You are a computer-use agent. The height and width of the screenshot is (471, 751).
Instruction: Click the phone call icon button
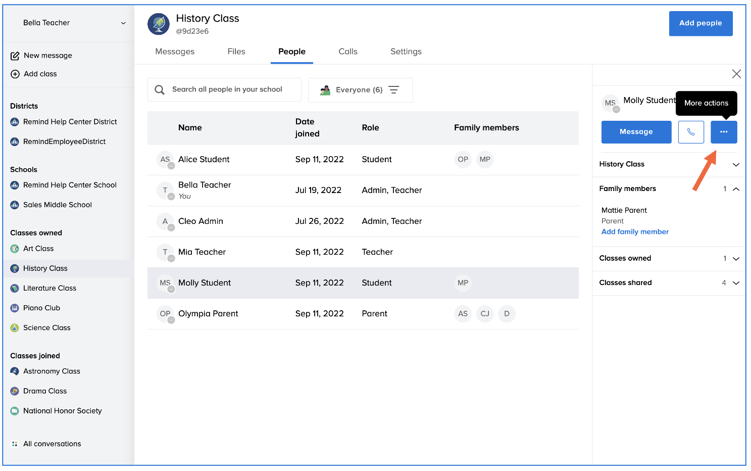(x=690, y=132)
